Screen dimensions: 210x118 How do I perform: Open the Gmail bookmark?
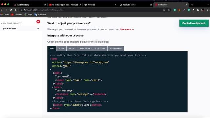(5, 14)
